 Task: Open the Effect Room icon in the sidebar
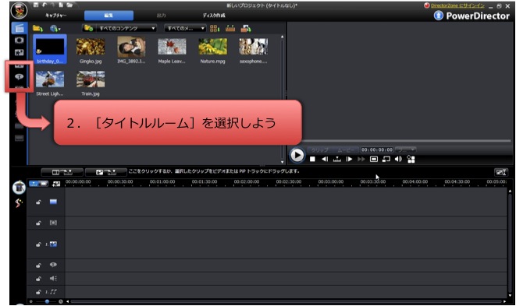[x=19, y=40]
